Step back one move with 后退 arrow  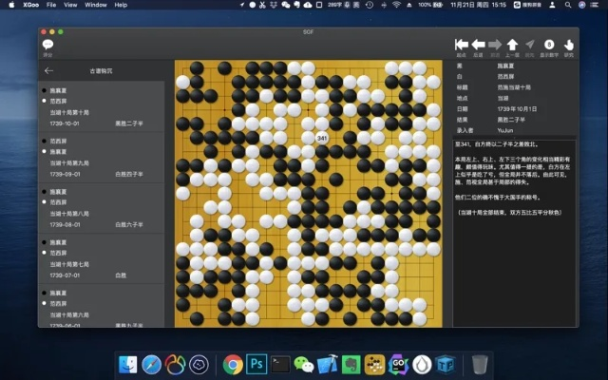click(478, 45)
